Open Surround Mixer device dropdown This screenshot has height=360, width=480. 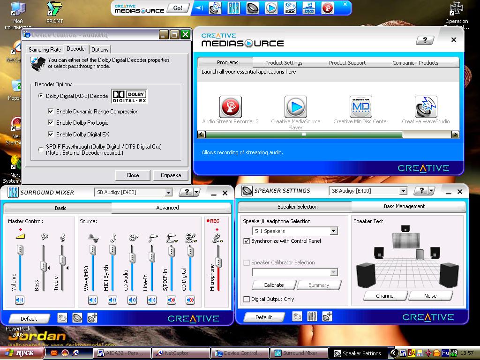point(168,193)
